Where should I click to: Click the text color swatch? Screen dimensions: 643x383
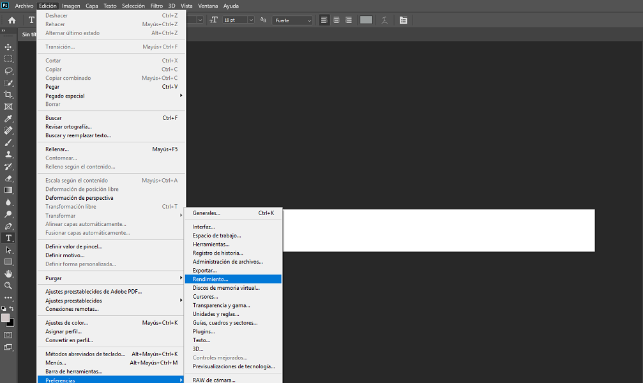click(x=366, y=20)
